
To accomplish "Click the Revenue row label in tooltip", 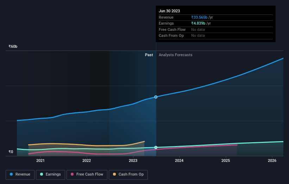I will coord(166,17).
